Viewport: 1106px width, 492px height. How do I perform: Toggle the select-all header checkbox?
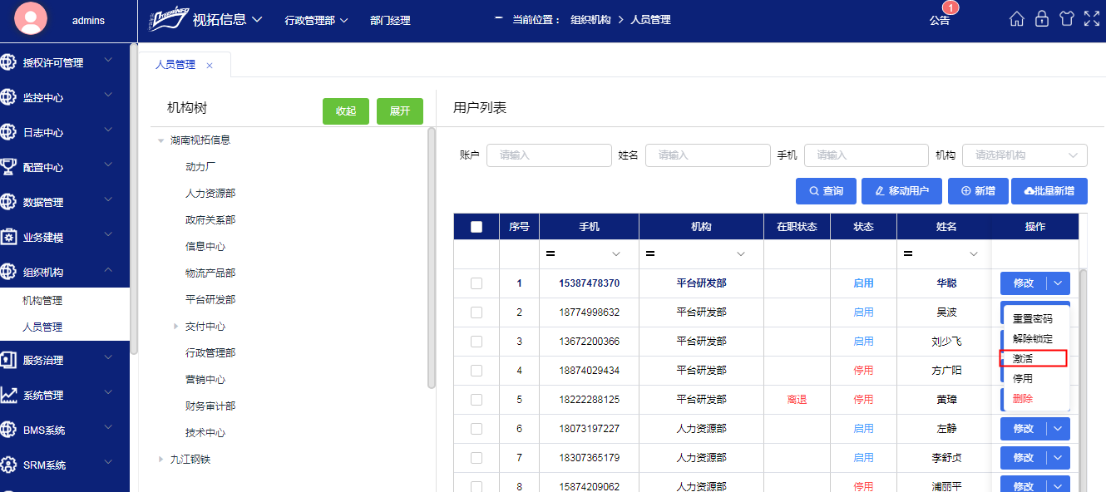(x=476, y=227)
